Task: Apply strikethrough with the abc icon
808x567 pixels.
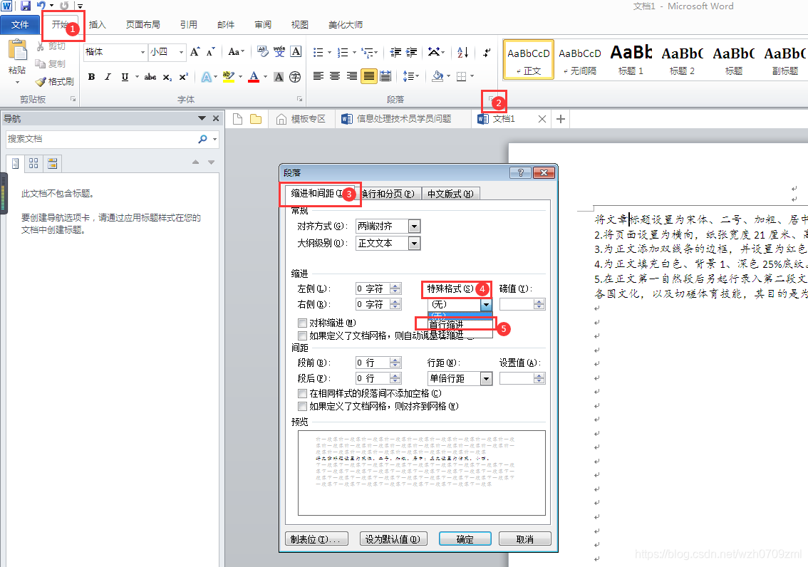Action: tap(150, 77)
